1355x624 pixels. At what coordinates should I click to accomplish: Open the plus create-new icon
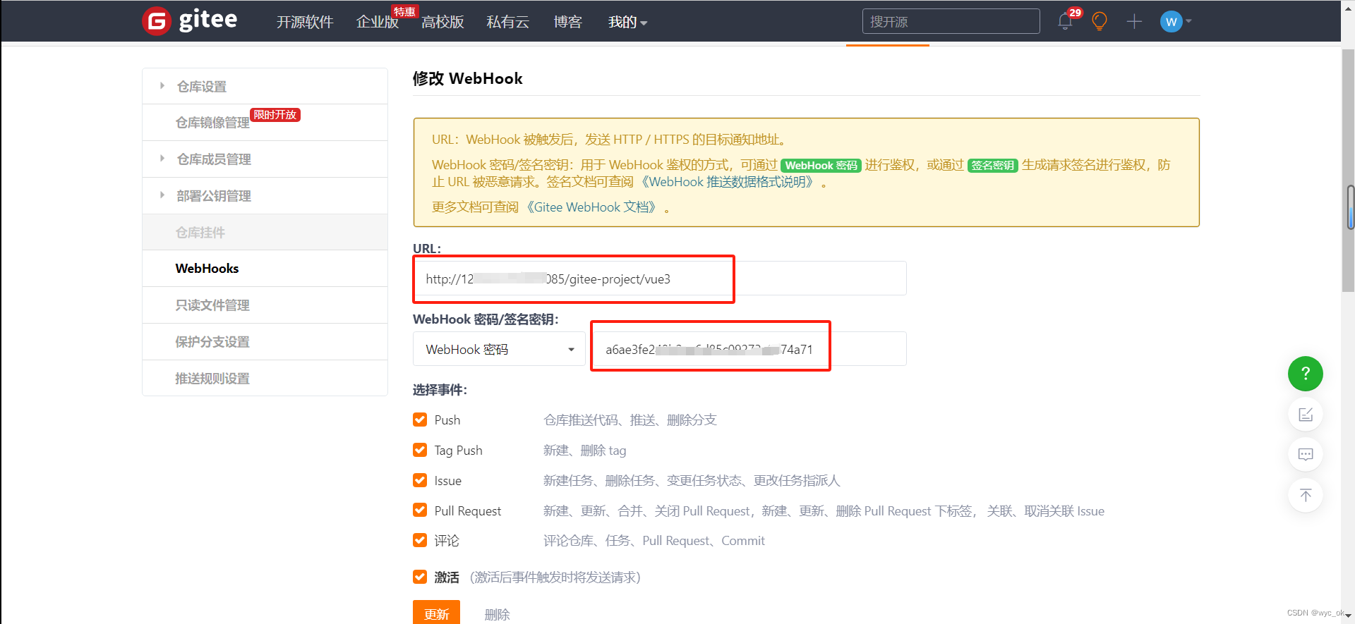coord(1134,21)
